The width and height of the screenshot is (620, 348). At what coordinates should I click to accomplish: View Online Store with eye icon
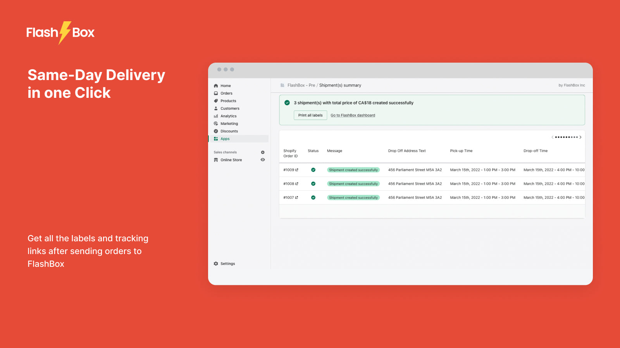pos(263,160)
